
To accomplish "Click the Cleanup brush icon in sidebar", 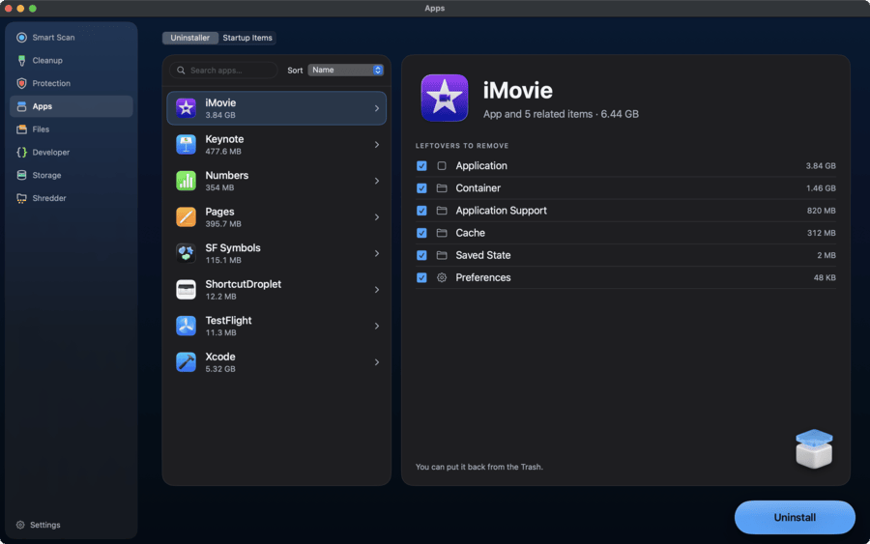I will coord(21,61).
